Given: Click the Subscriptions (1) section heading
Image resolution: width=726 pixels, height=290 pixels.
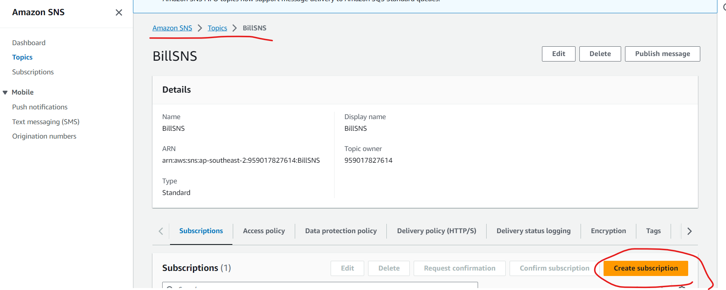Looking at the screenshot, I should point(197,268).
